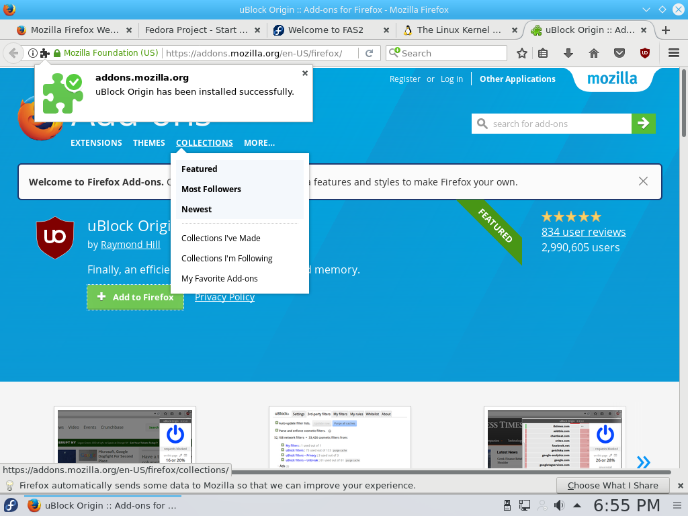The image size is (688, 516).
Task: Submit add-on search with green arrow button
Action: point(644,124)
